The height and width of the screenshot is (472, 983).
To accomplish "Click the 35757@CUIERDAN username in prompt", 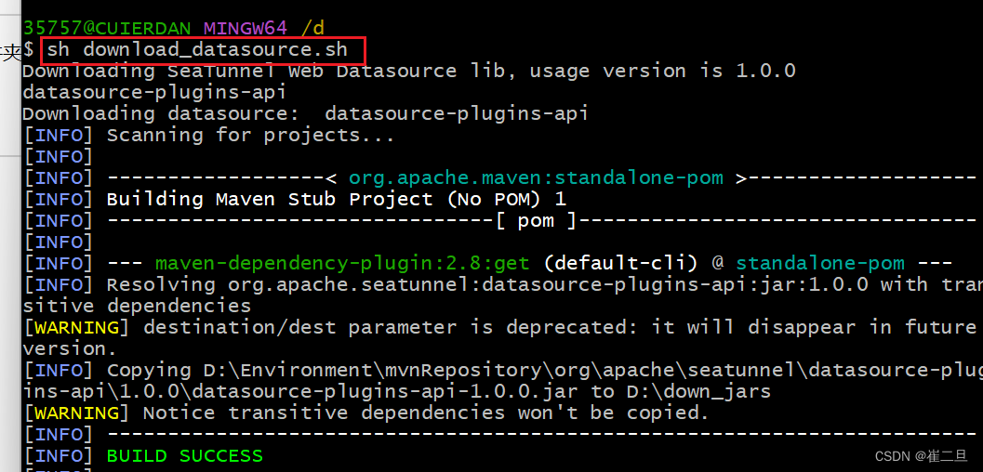I will pos(106,28).
